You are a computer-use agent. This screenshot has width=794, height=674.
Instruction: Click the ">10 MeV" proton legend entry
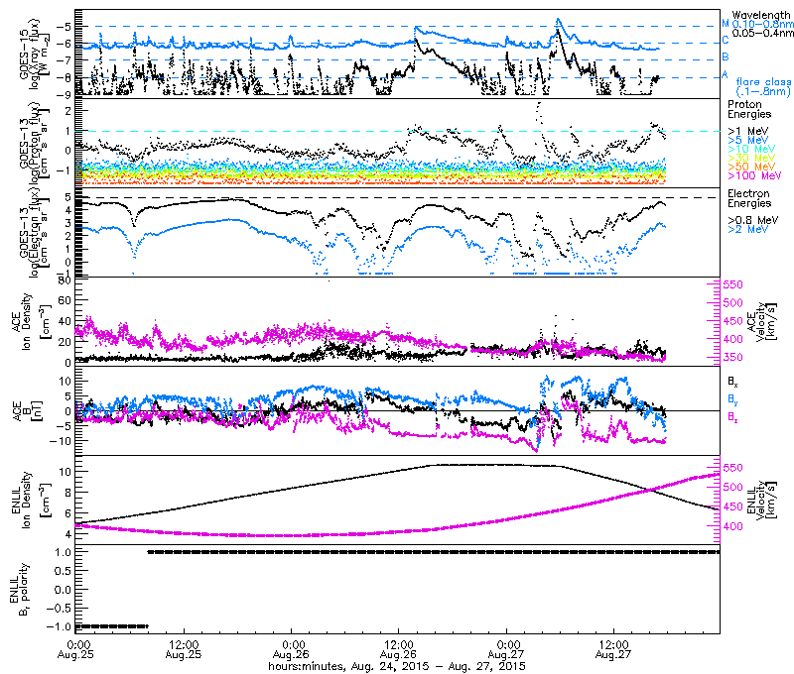[x=751, y=149]
